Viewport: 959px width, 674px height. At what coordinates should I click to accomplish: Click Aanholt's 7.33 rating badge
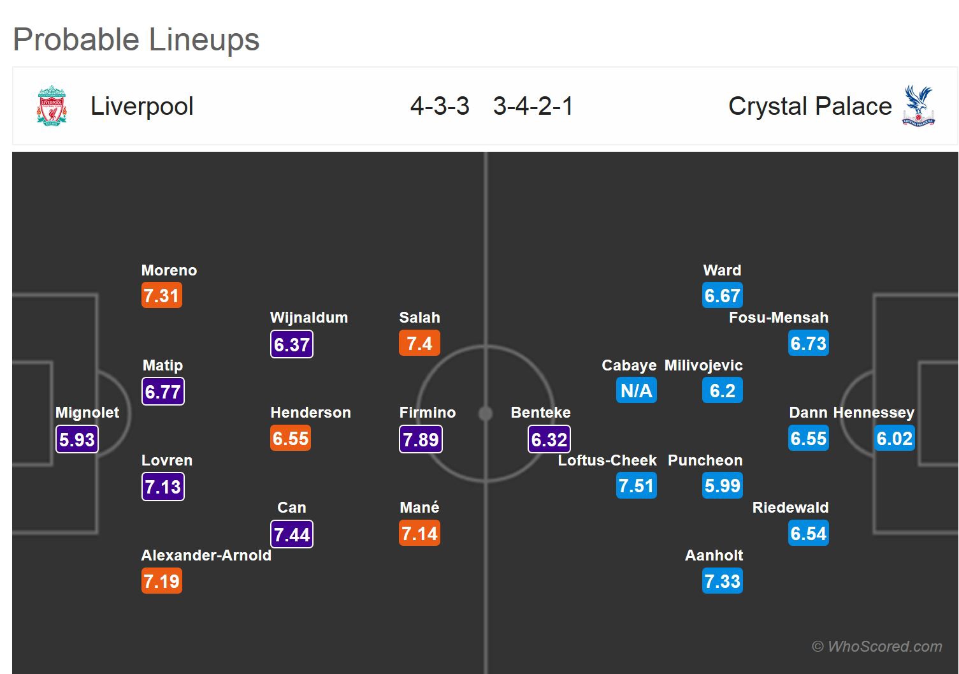(x=722, y=581)
